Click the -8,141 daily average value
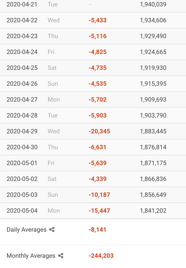 pyautogui.click(x=97, y=230)
